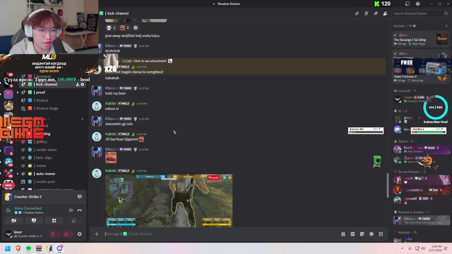The width and height of the screenshot is (452, 254).
Task: Create invite icon beside kick-channel
Action: 77,85
